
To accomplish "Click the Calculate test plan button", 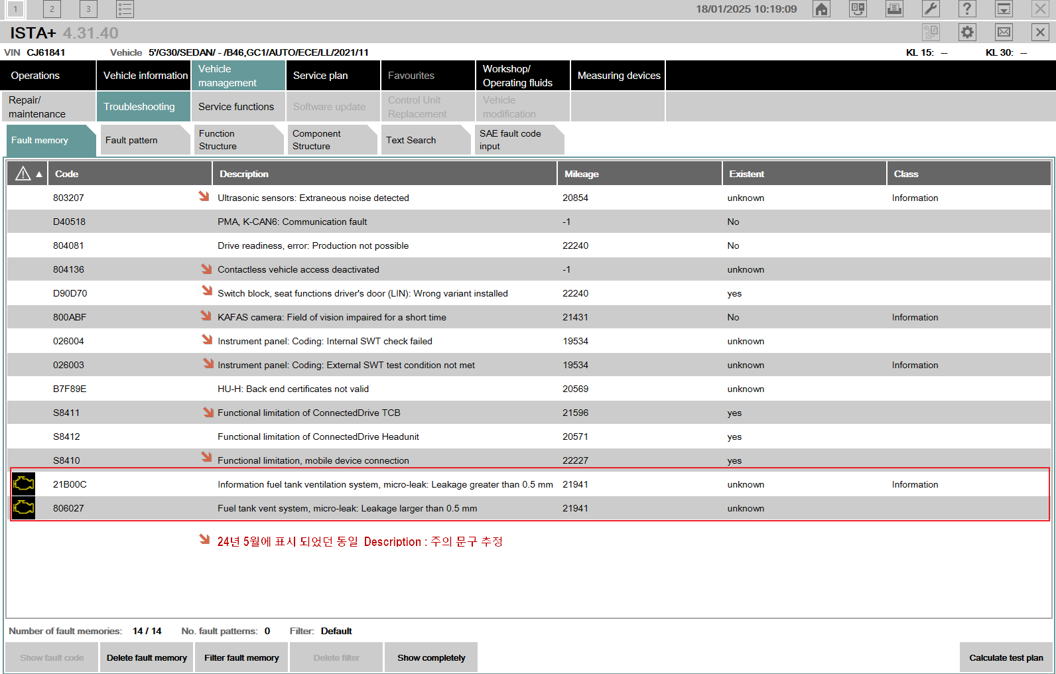I will (x=1006, y=657).
